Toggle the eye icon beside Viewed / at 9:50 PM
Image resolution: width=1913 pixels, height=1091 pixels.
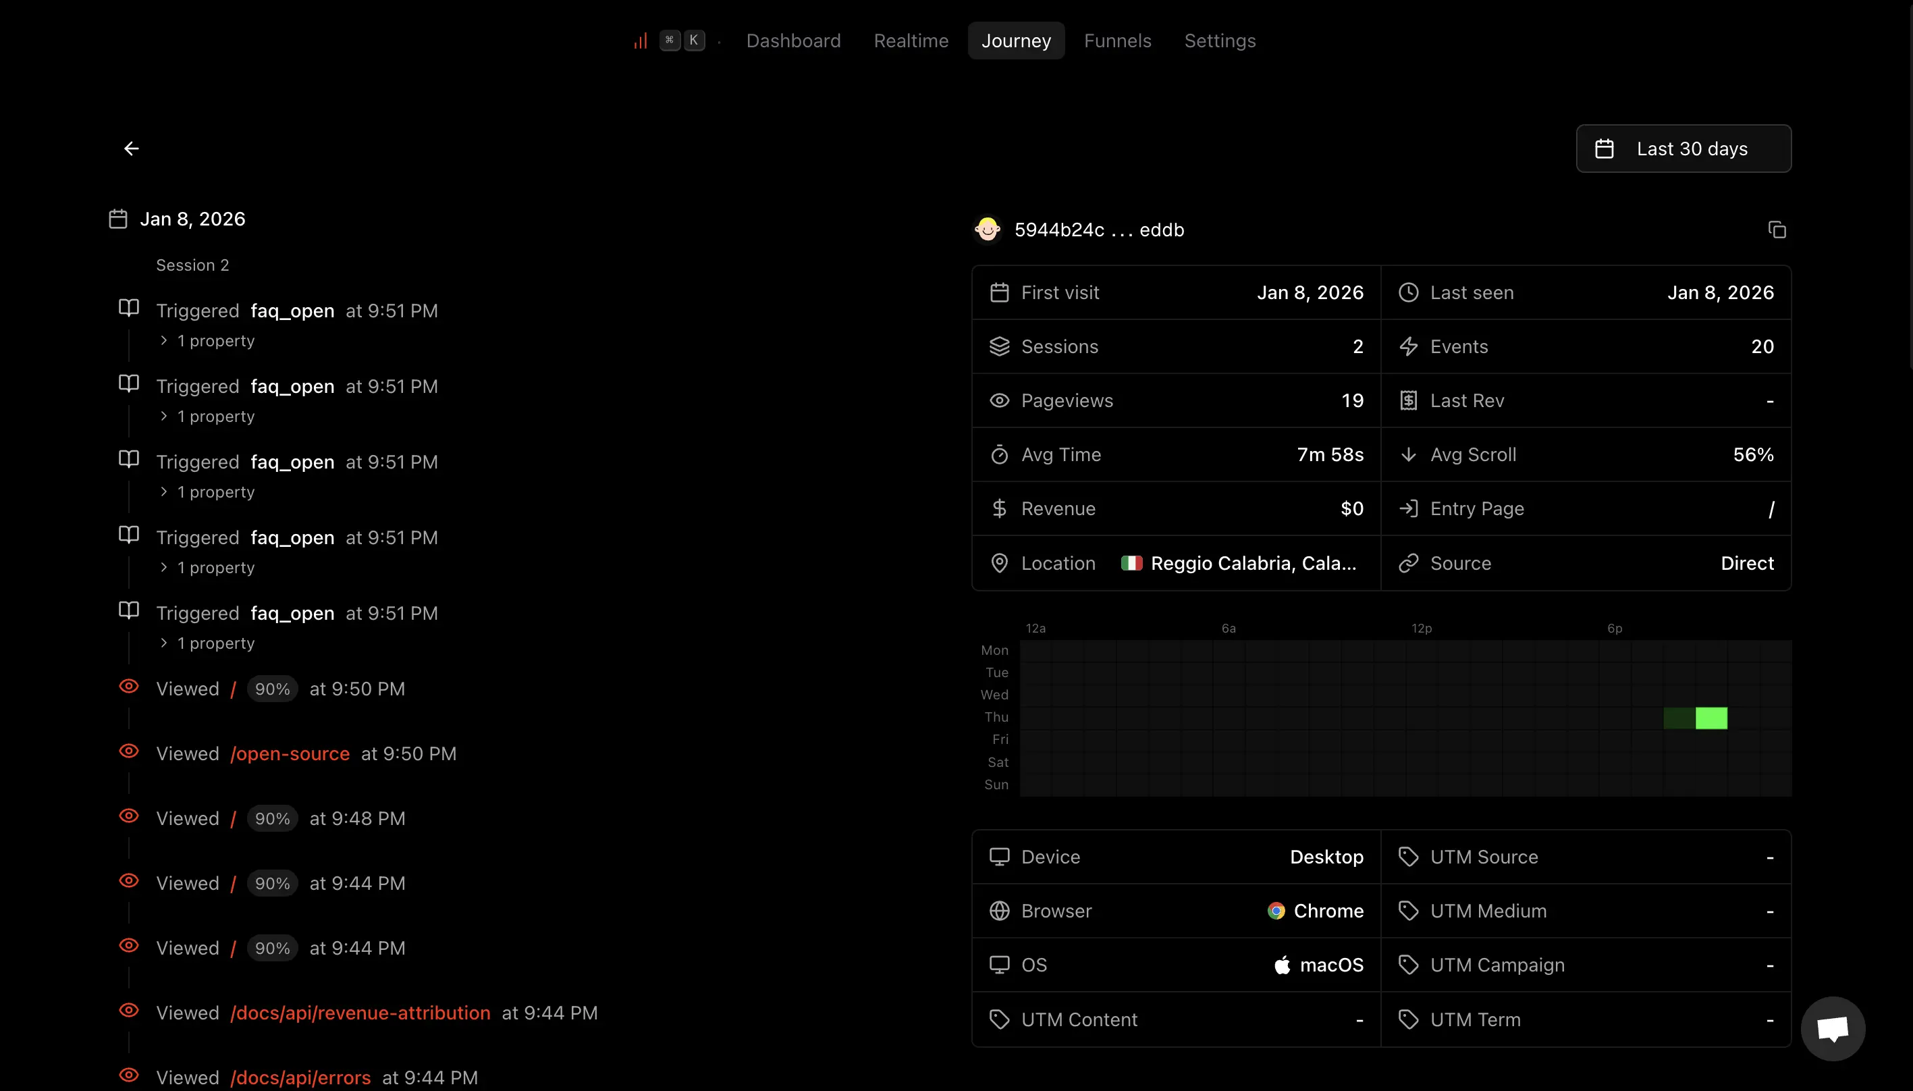(129, 686)
